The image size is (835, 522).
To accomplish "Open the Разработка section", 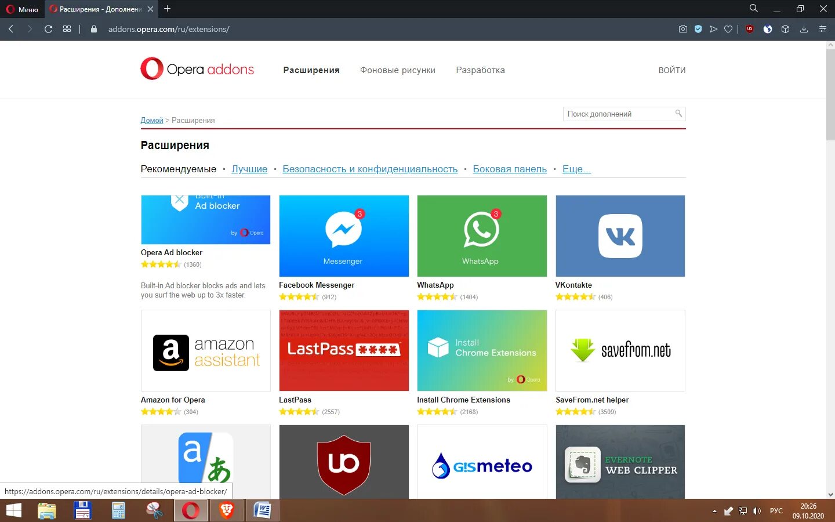I will 480,70.
